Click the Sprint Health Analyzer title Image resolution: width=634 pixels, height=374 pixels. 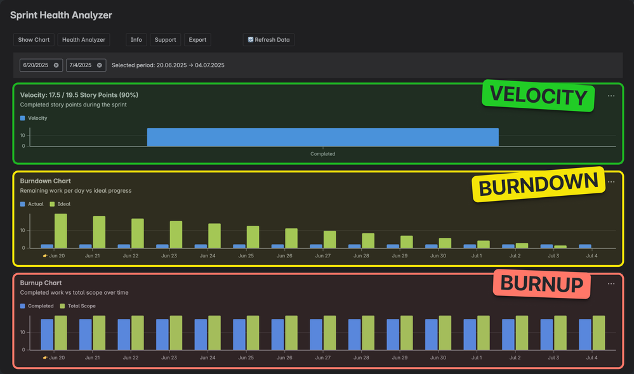tap(61, 15)
